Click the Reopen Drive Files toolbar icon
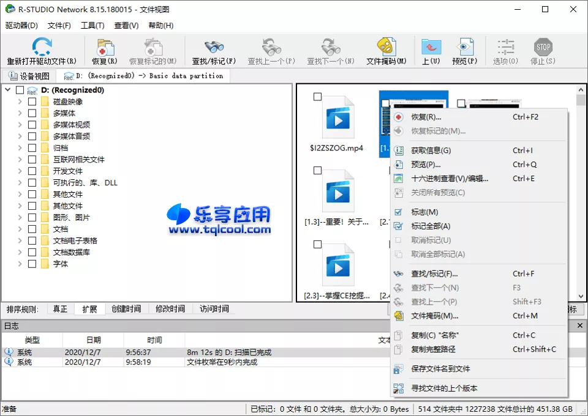The width and height of the screenshot is (588, 416). pos(41,47)
